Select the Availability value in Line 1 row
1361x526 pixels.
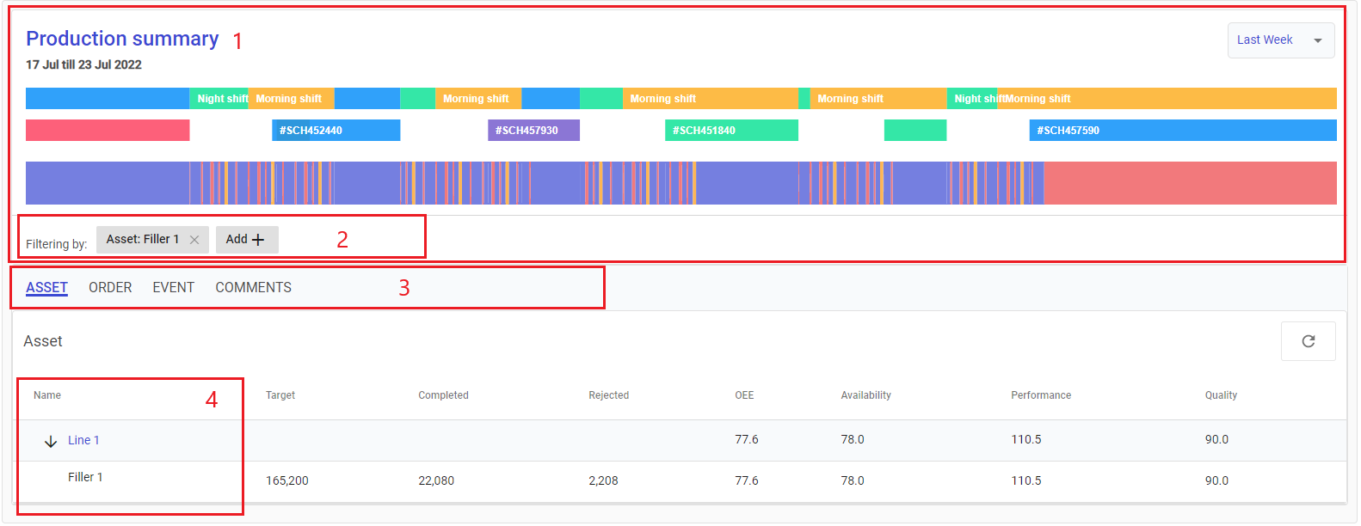tap(853, 439)
